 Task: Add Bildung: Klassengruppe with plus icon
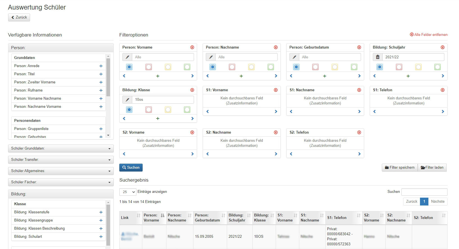coord(101,220)
